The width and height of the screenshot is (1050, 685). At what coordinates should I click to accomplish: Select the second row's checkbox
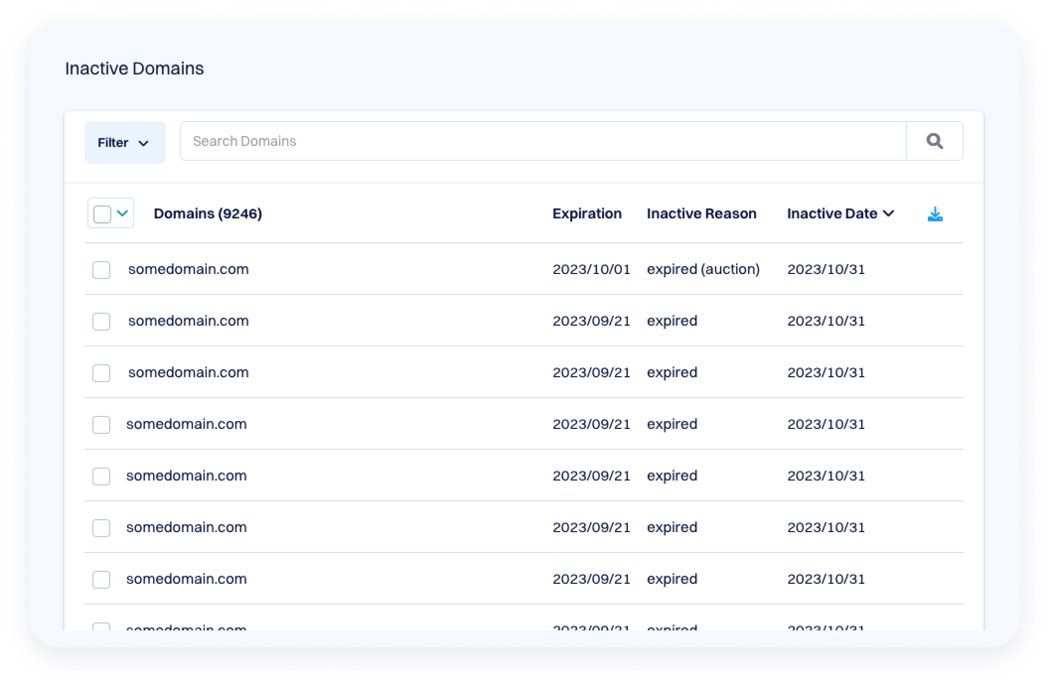tap(101, 322)
